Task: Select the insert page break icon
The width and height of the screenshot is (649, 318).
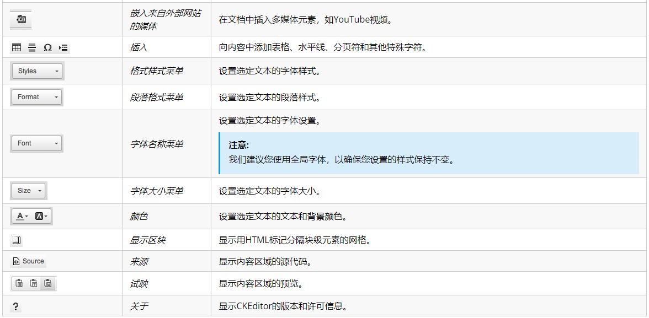Action: coord(63,47)
